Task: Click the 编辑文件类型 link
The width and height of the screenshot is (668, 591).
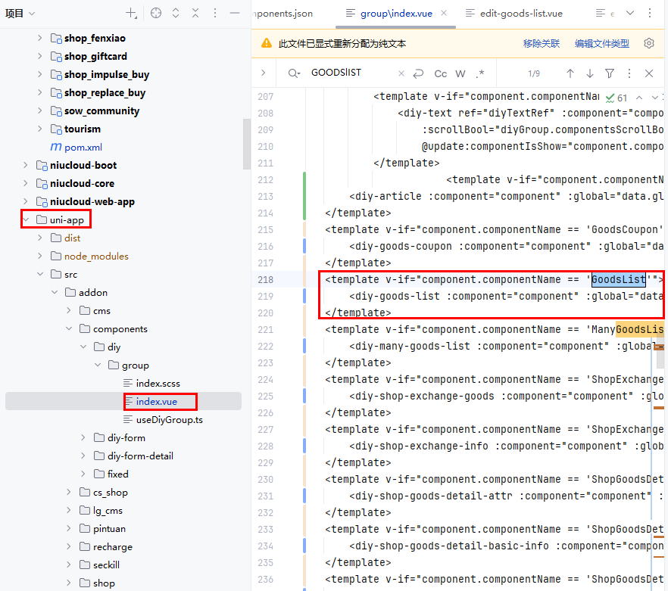Action: tap(601, 44)
